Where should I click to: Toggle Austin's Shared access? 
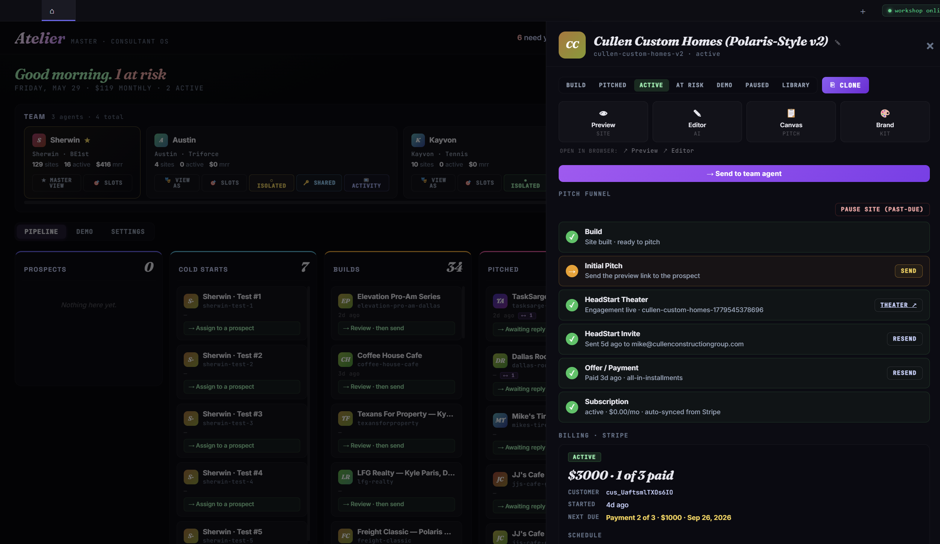[319, 183]
